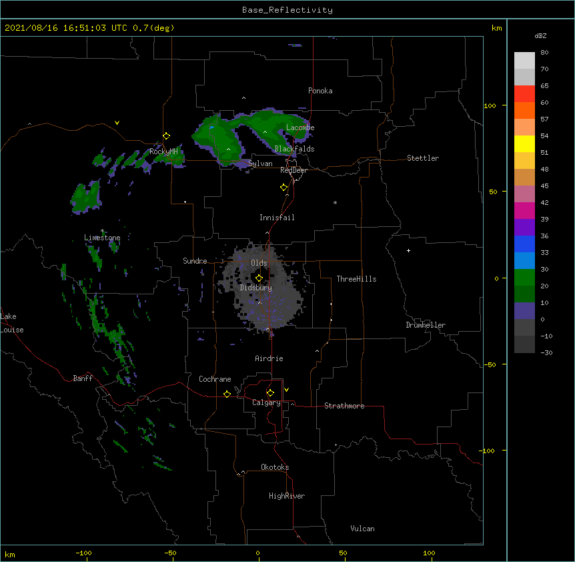This screenshot has height=562, width=575.
Task: Click the white plus marker west of Drumheller region
Action: pyautogui.click(x=408, y=250)
